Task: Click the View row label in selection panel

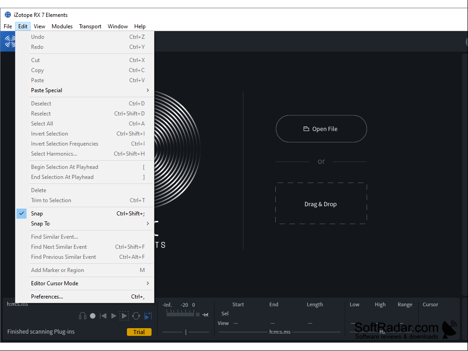Action: pos(223,323)
